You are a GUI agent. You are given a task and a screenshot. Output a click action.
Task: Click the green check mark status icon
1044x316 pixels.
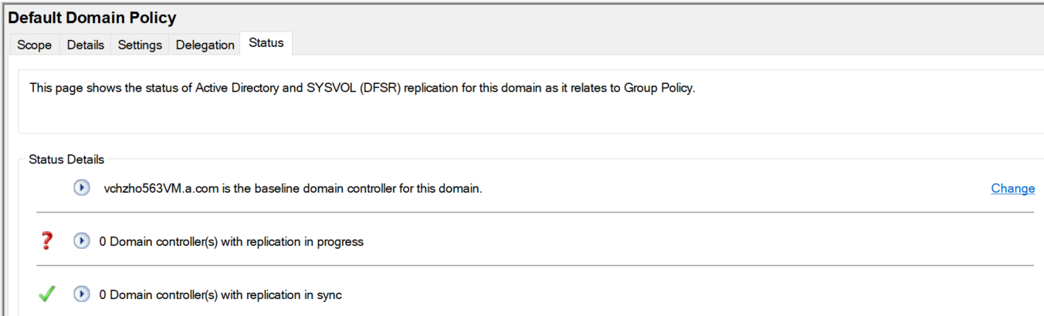point(47,294)
